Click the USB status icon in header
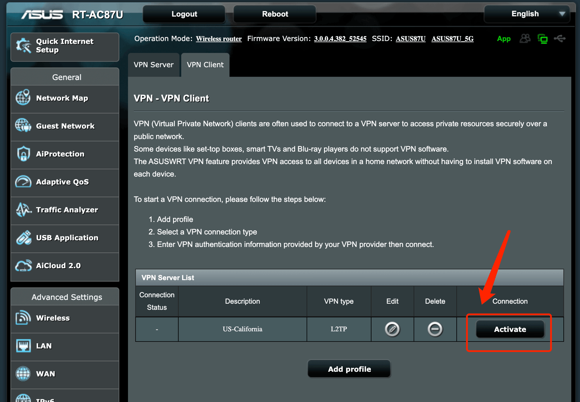Screen dimensions: 580x402 pos(560,38)
